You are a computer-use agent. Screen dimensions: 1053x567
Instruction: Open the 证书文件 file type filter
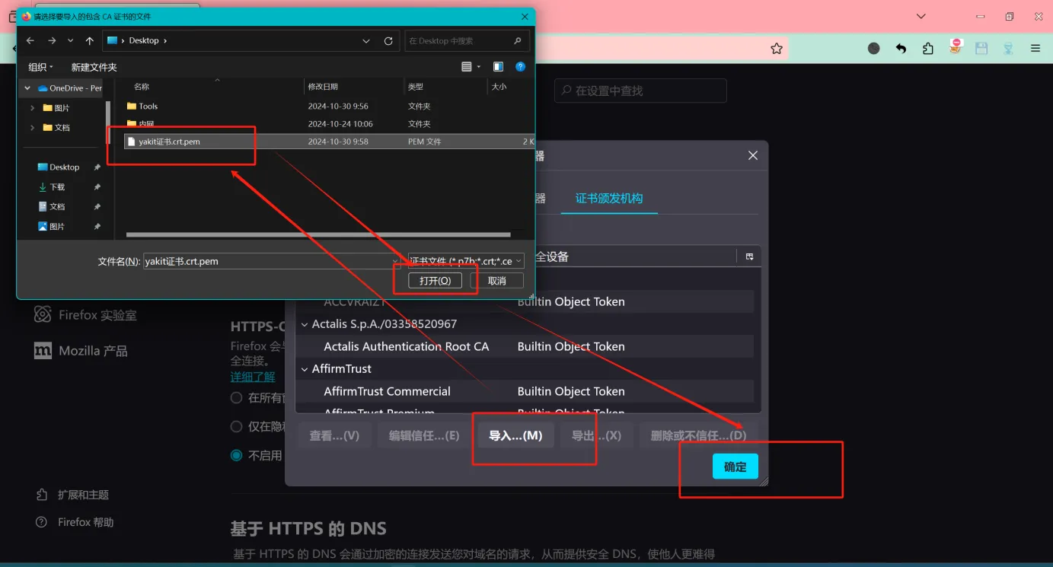click(x=466, y=261)
